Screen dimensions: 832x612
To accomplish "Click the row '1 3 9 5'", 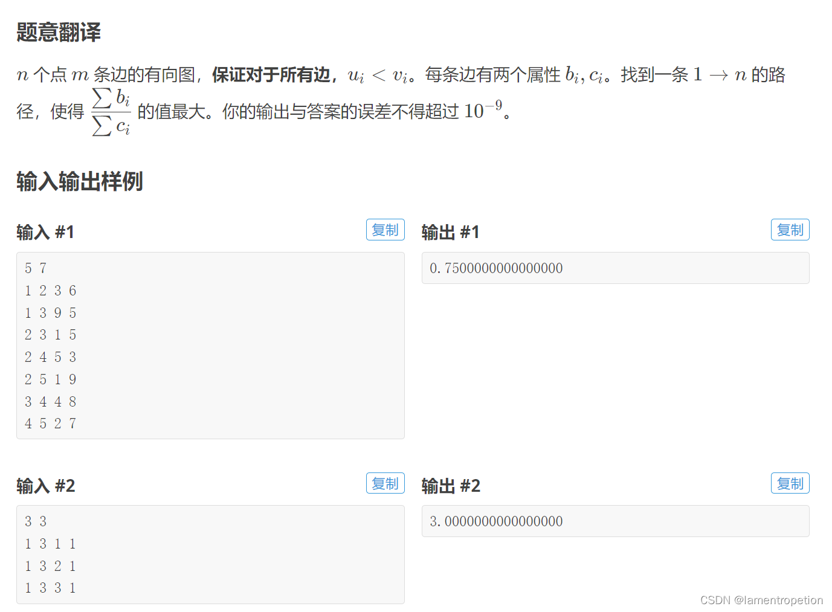I will 51,313.
